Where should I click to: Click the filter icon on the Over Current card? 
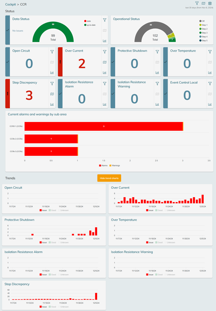point(105,52)
